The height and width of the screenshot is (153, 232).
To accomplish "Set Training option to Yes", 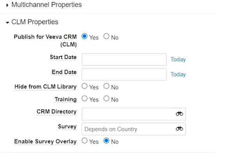I will [84, 98].
